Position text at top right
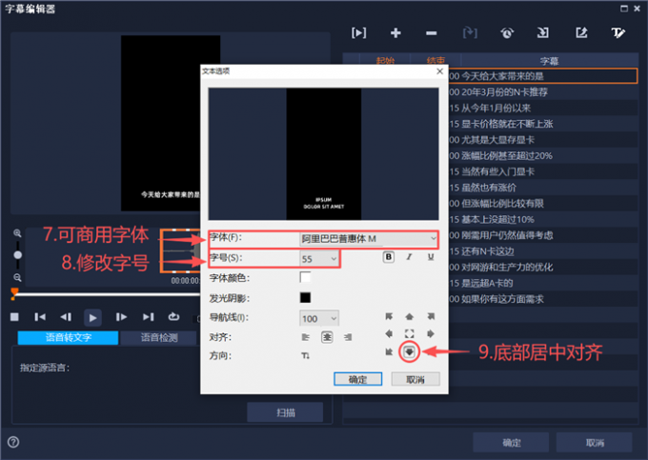This screenshot has width=648, height=460. (431, 316)
